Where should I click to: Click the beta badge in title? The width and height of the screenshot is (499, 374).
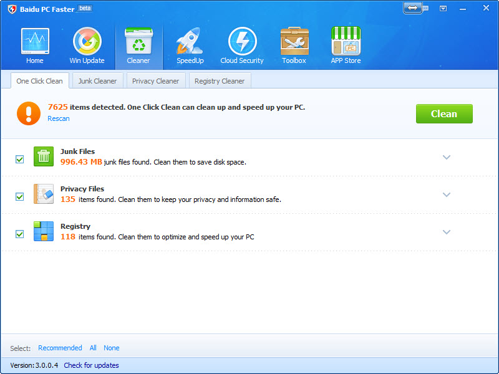coord(85,8)
